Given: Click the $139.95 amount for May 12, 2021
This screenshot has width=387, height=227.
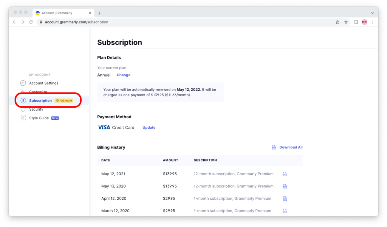Looking at the screenshot, I should pos(170,174).
